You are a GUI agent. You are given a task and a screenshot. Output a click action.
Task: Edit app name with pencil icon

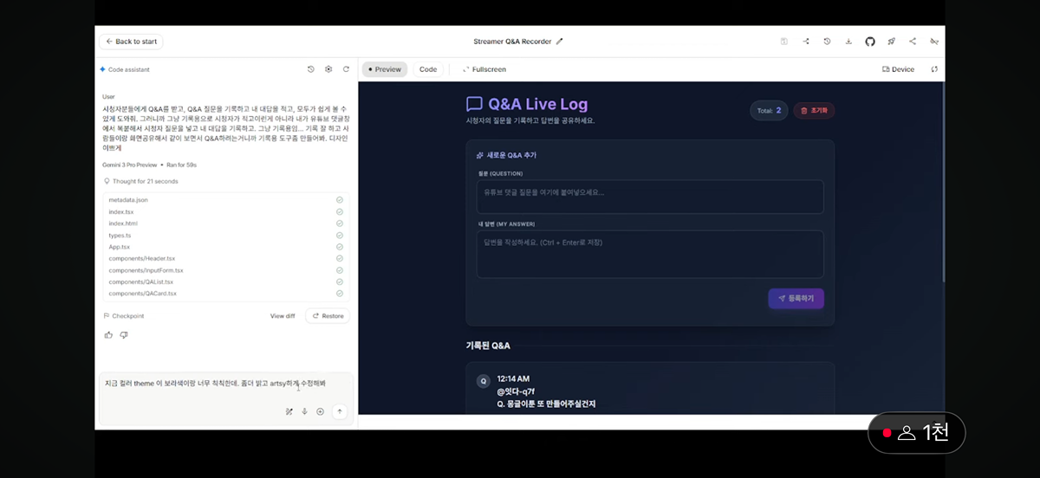click(559, 42)
